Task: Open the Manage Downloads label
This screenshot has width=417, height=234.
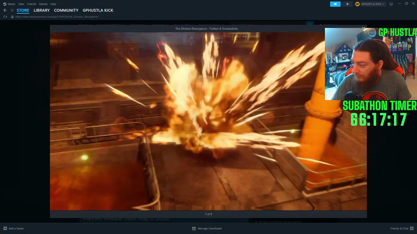Action: tap(210, 228)
